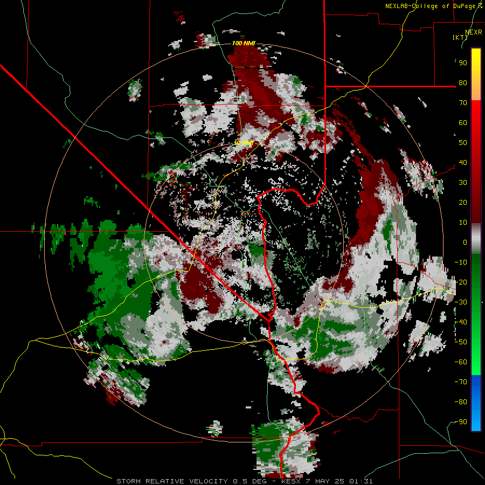Screen dimensions: 485x485
Task: Click the 01:31 timestamp in caption
Action: (361, 481)
